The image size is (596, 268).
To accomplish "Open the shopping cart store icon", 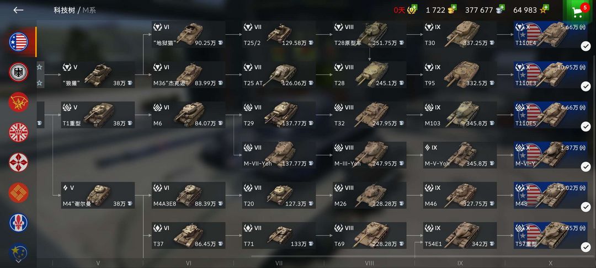I will coord(579,12).
